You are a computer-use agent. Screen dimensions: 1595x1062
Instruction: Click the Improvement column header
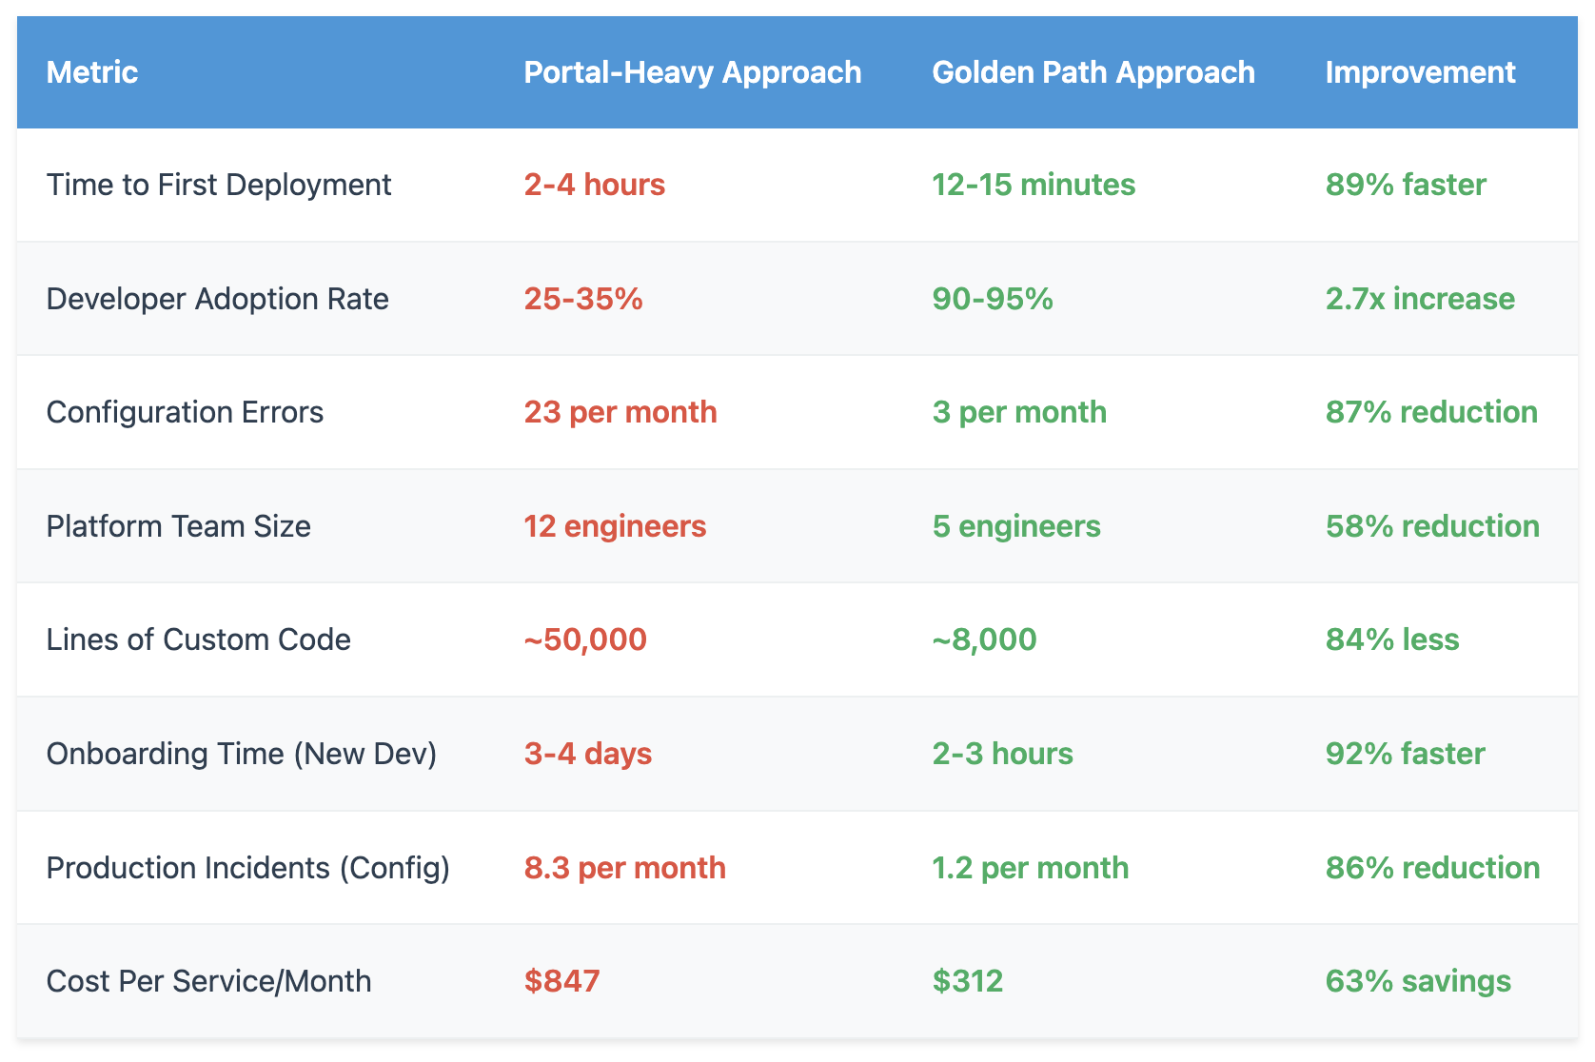[1420, 72]
